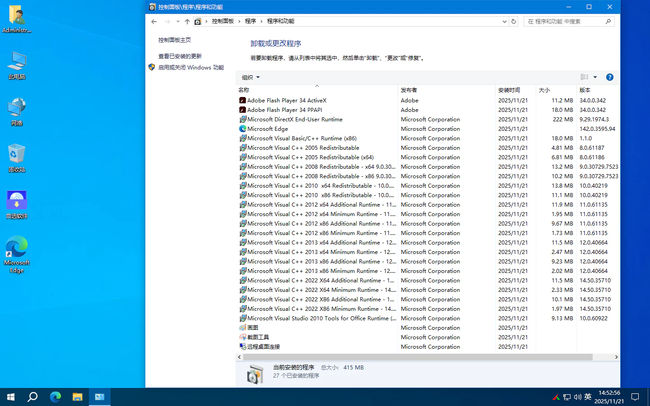Click the refresh button in address bar

513,21
